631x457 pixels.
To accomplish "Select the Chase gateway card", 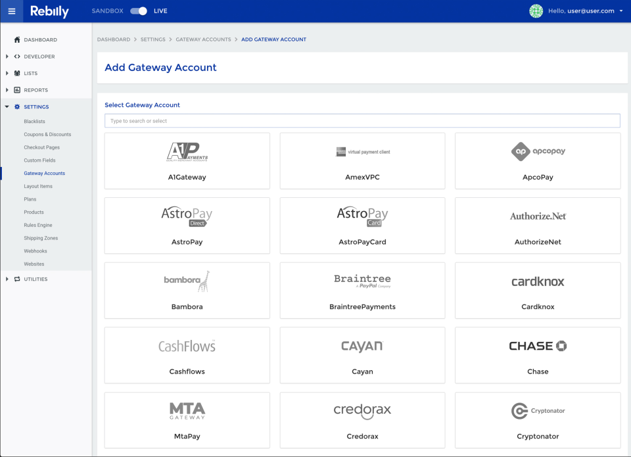I will [538, 355].
